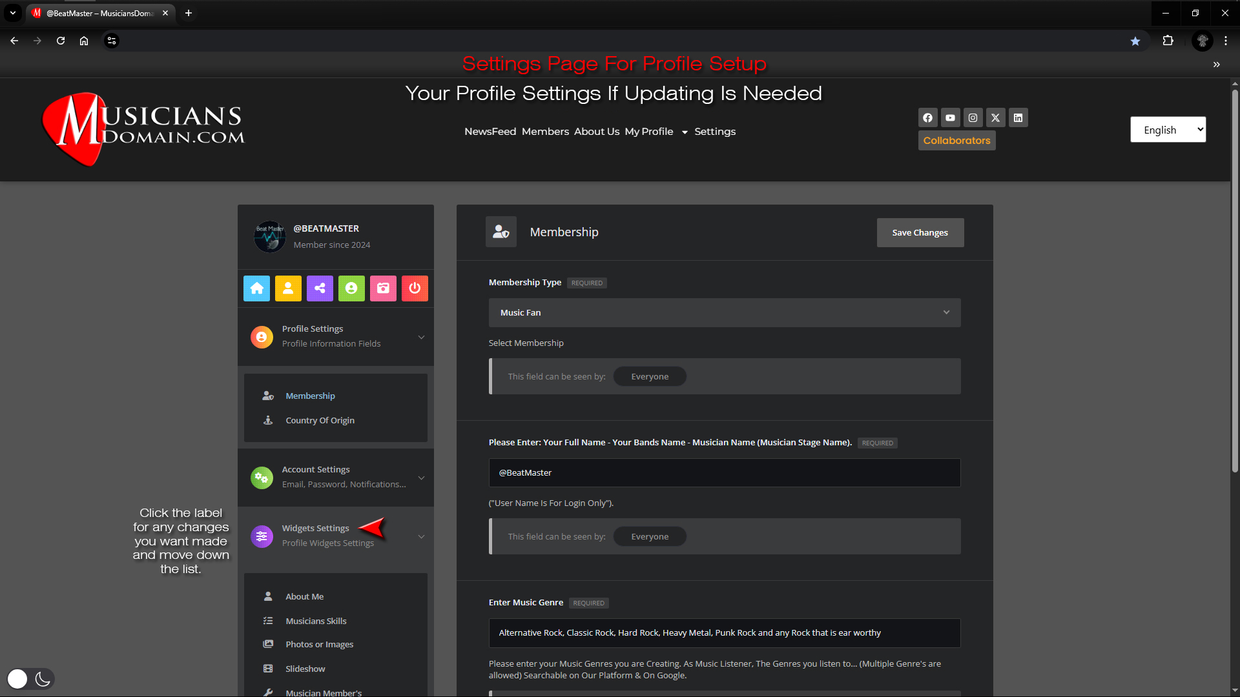Click the green account circle icon button
This screenshot has width=1240, height=697.
351,288
